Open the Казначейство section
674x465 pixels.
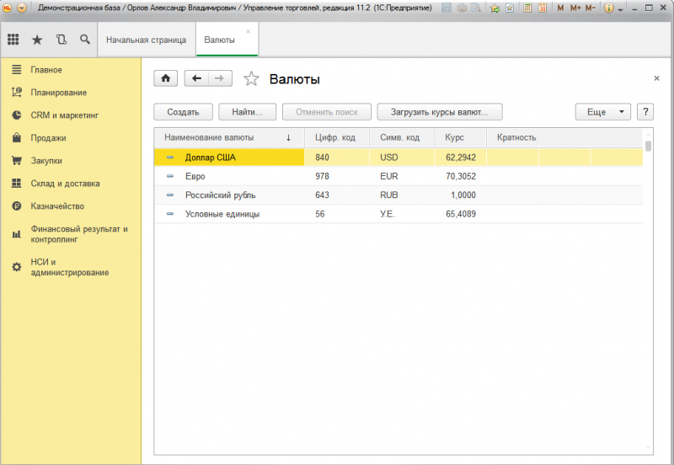(57, 206)
